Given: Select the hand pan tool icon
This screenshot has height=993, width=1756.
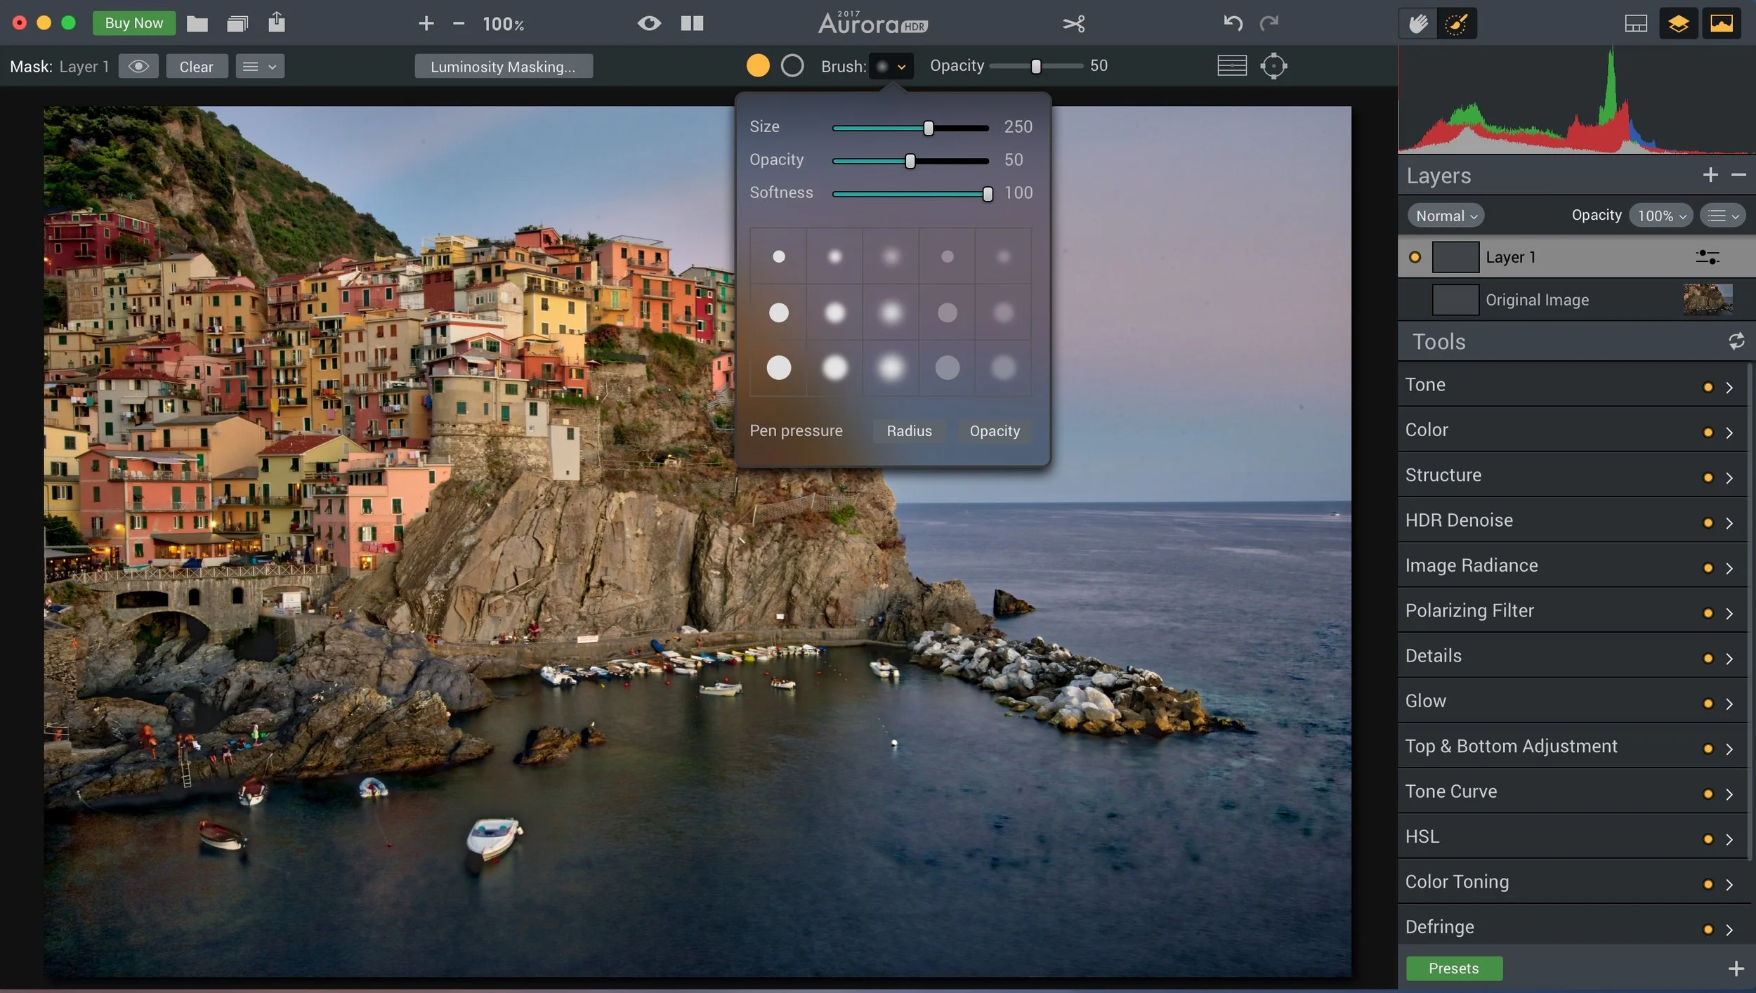Looking at the screenshot, I should pos(1418,24).
